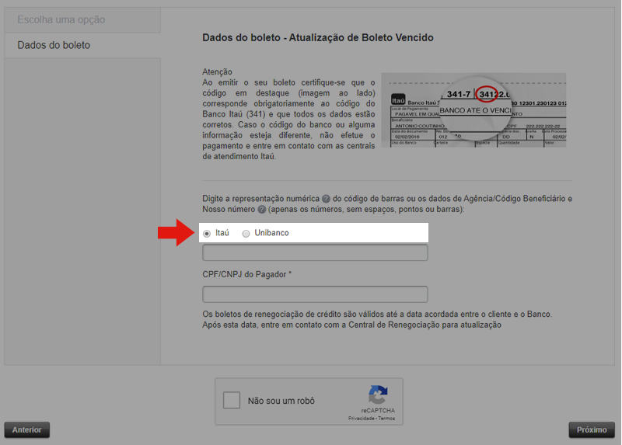Screen dimensions: 622x445
Task: Click the CPF/CNPJ do Pagador label
Action: [x=246, y=275]
